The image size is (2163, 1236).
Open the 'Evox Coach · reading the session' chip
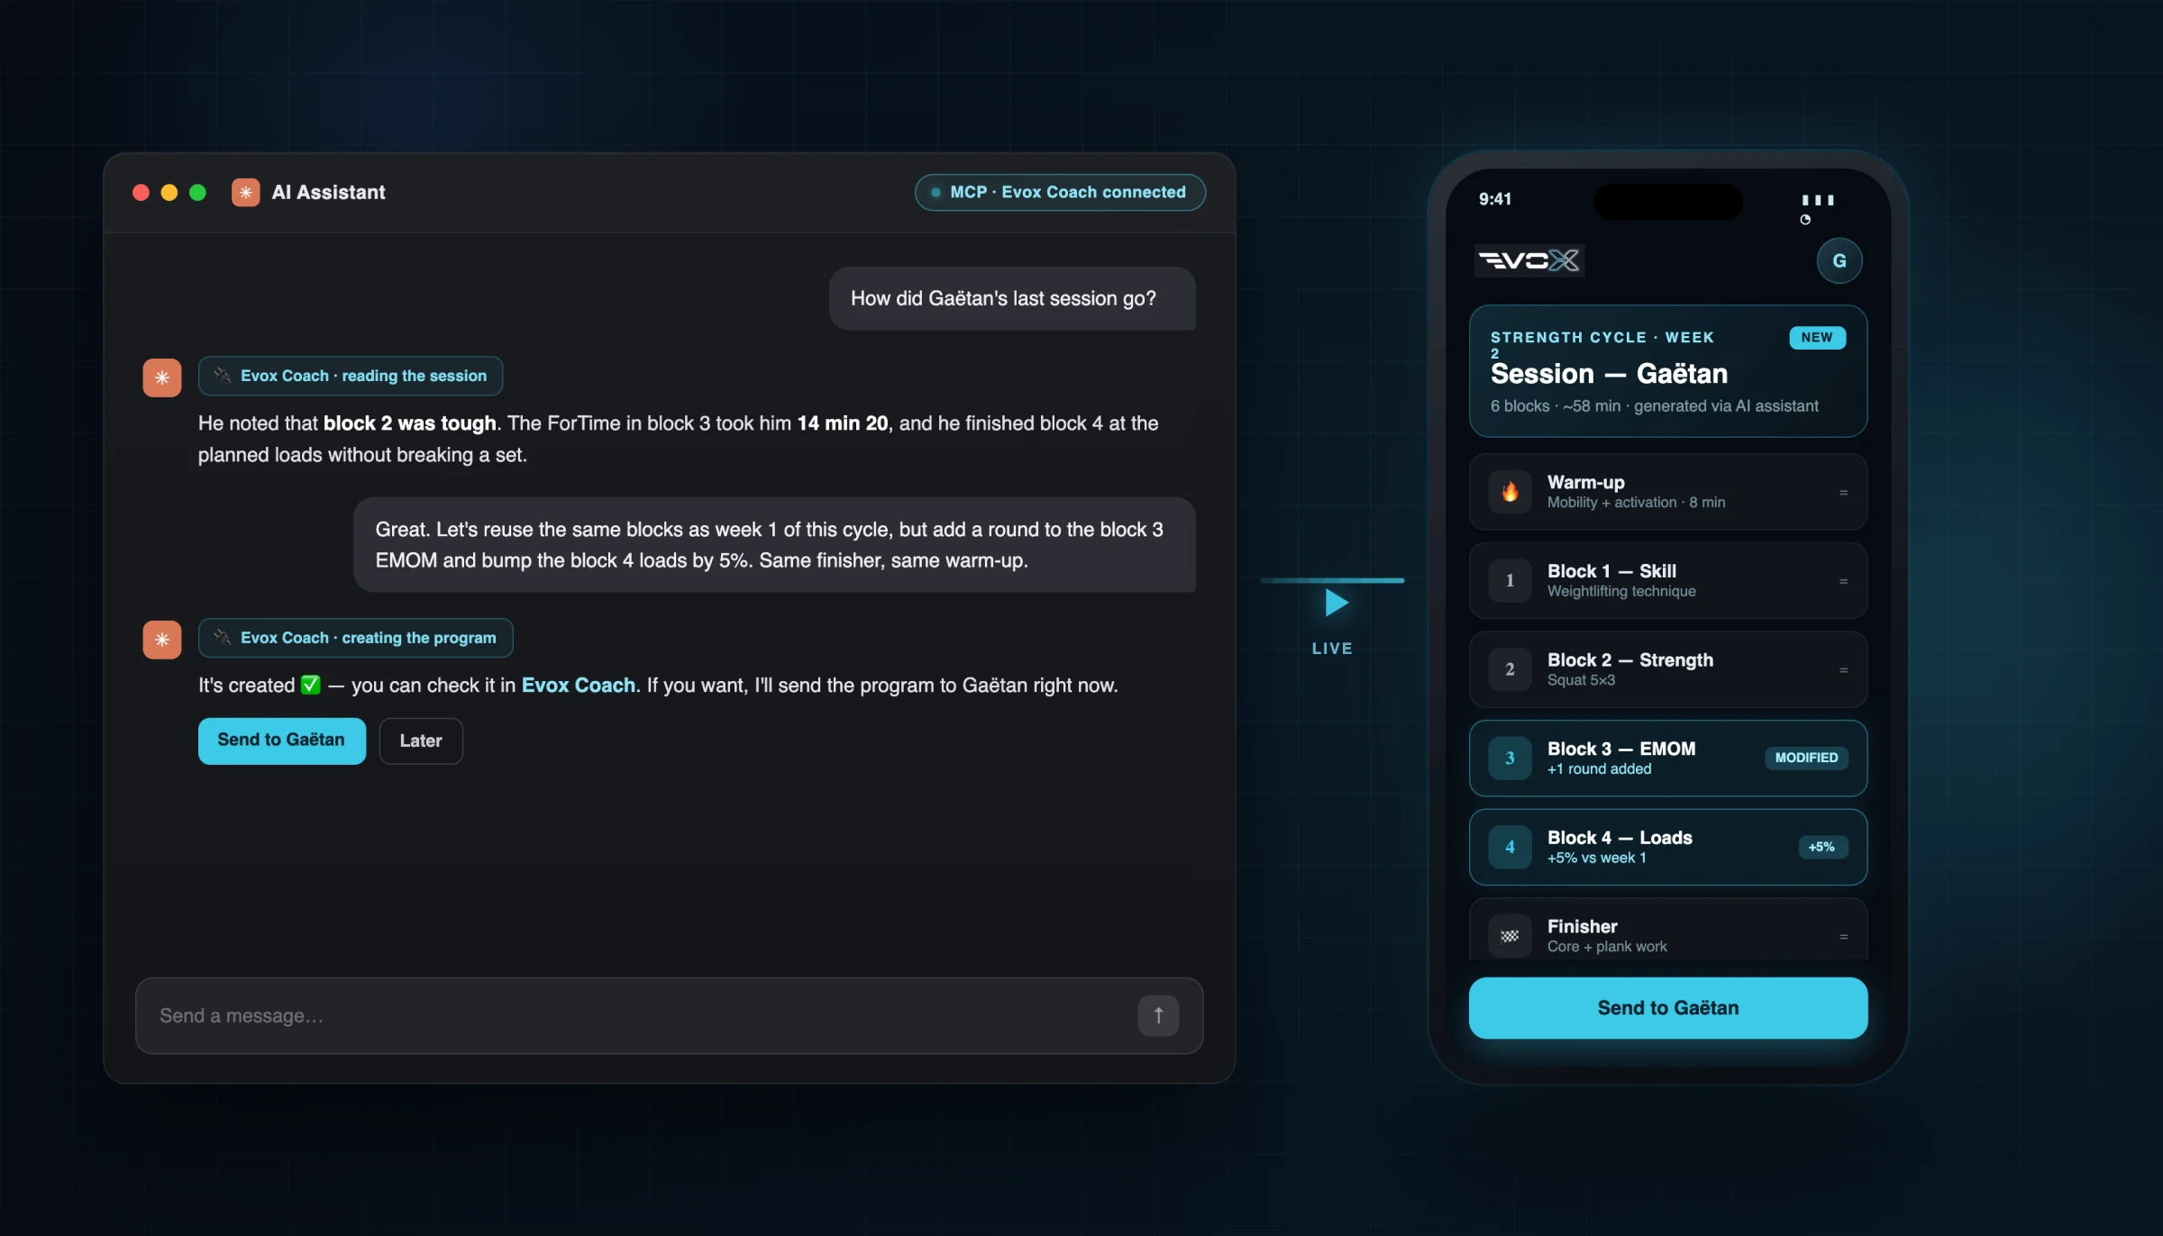(351, 376)
